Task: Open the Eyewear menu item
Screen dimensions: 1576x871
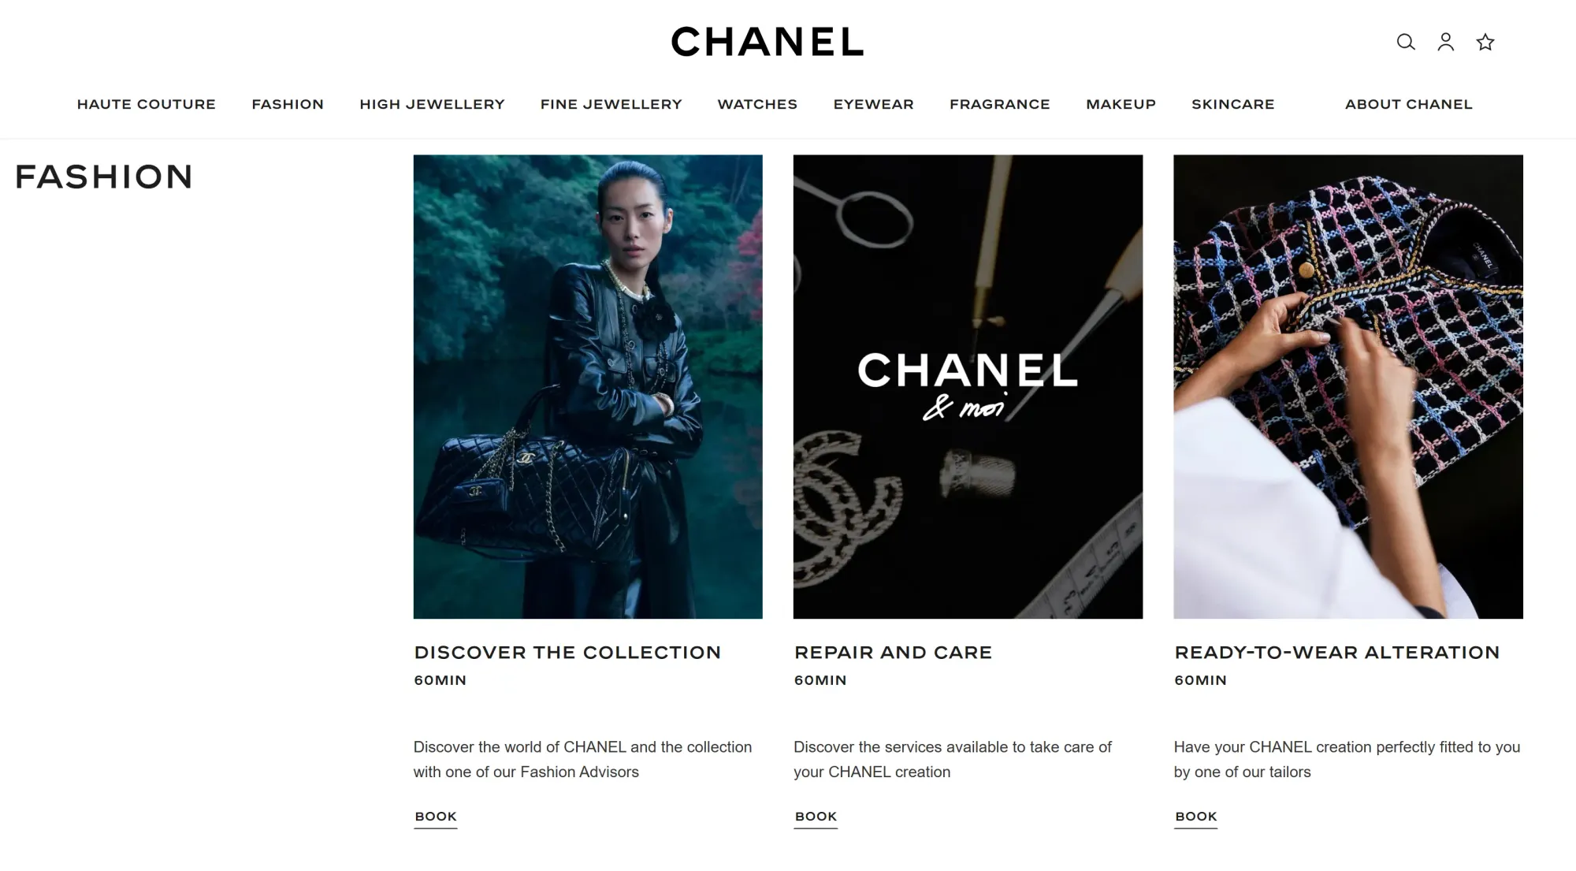Action: pyautogui.click(x=873, y=104)
